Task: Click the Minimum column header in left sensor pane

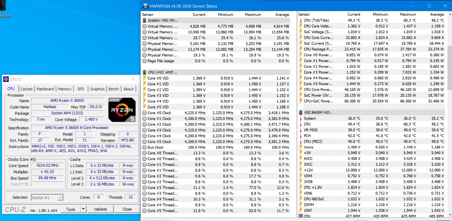Action: pos(221,14)
